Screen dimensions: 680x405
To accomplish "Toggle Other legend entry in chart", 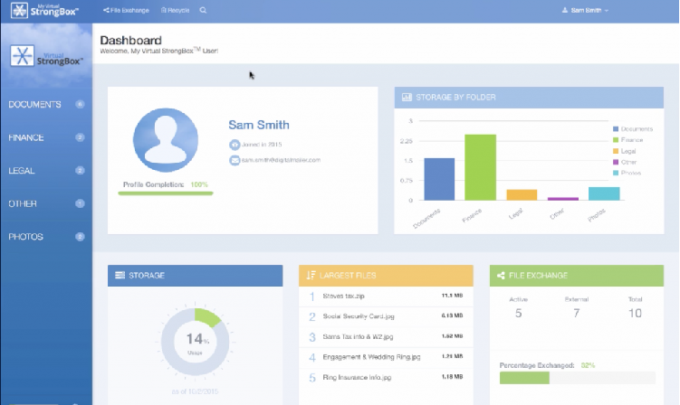I will tap(625, 162).
